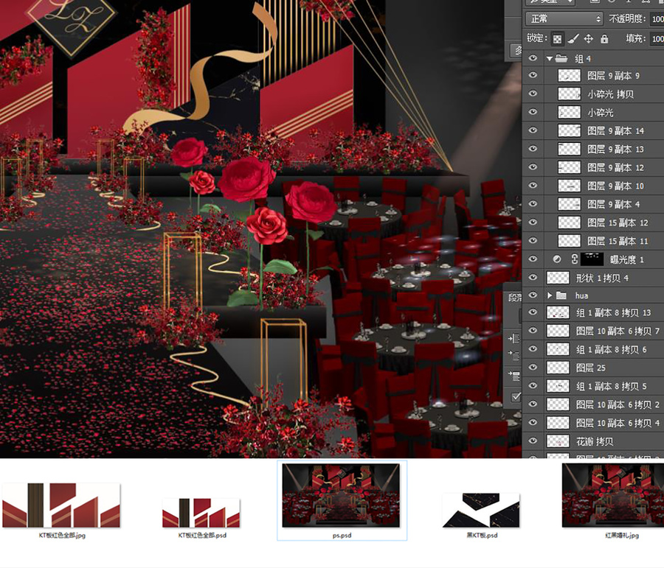Click the file name 红黑婚礼.jpg
Image resolution: width=664 pixels, height=568 pixels.
tap(622, 536)
